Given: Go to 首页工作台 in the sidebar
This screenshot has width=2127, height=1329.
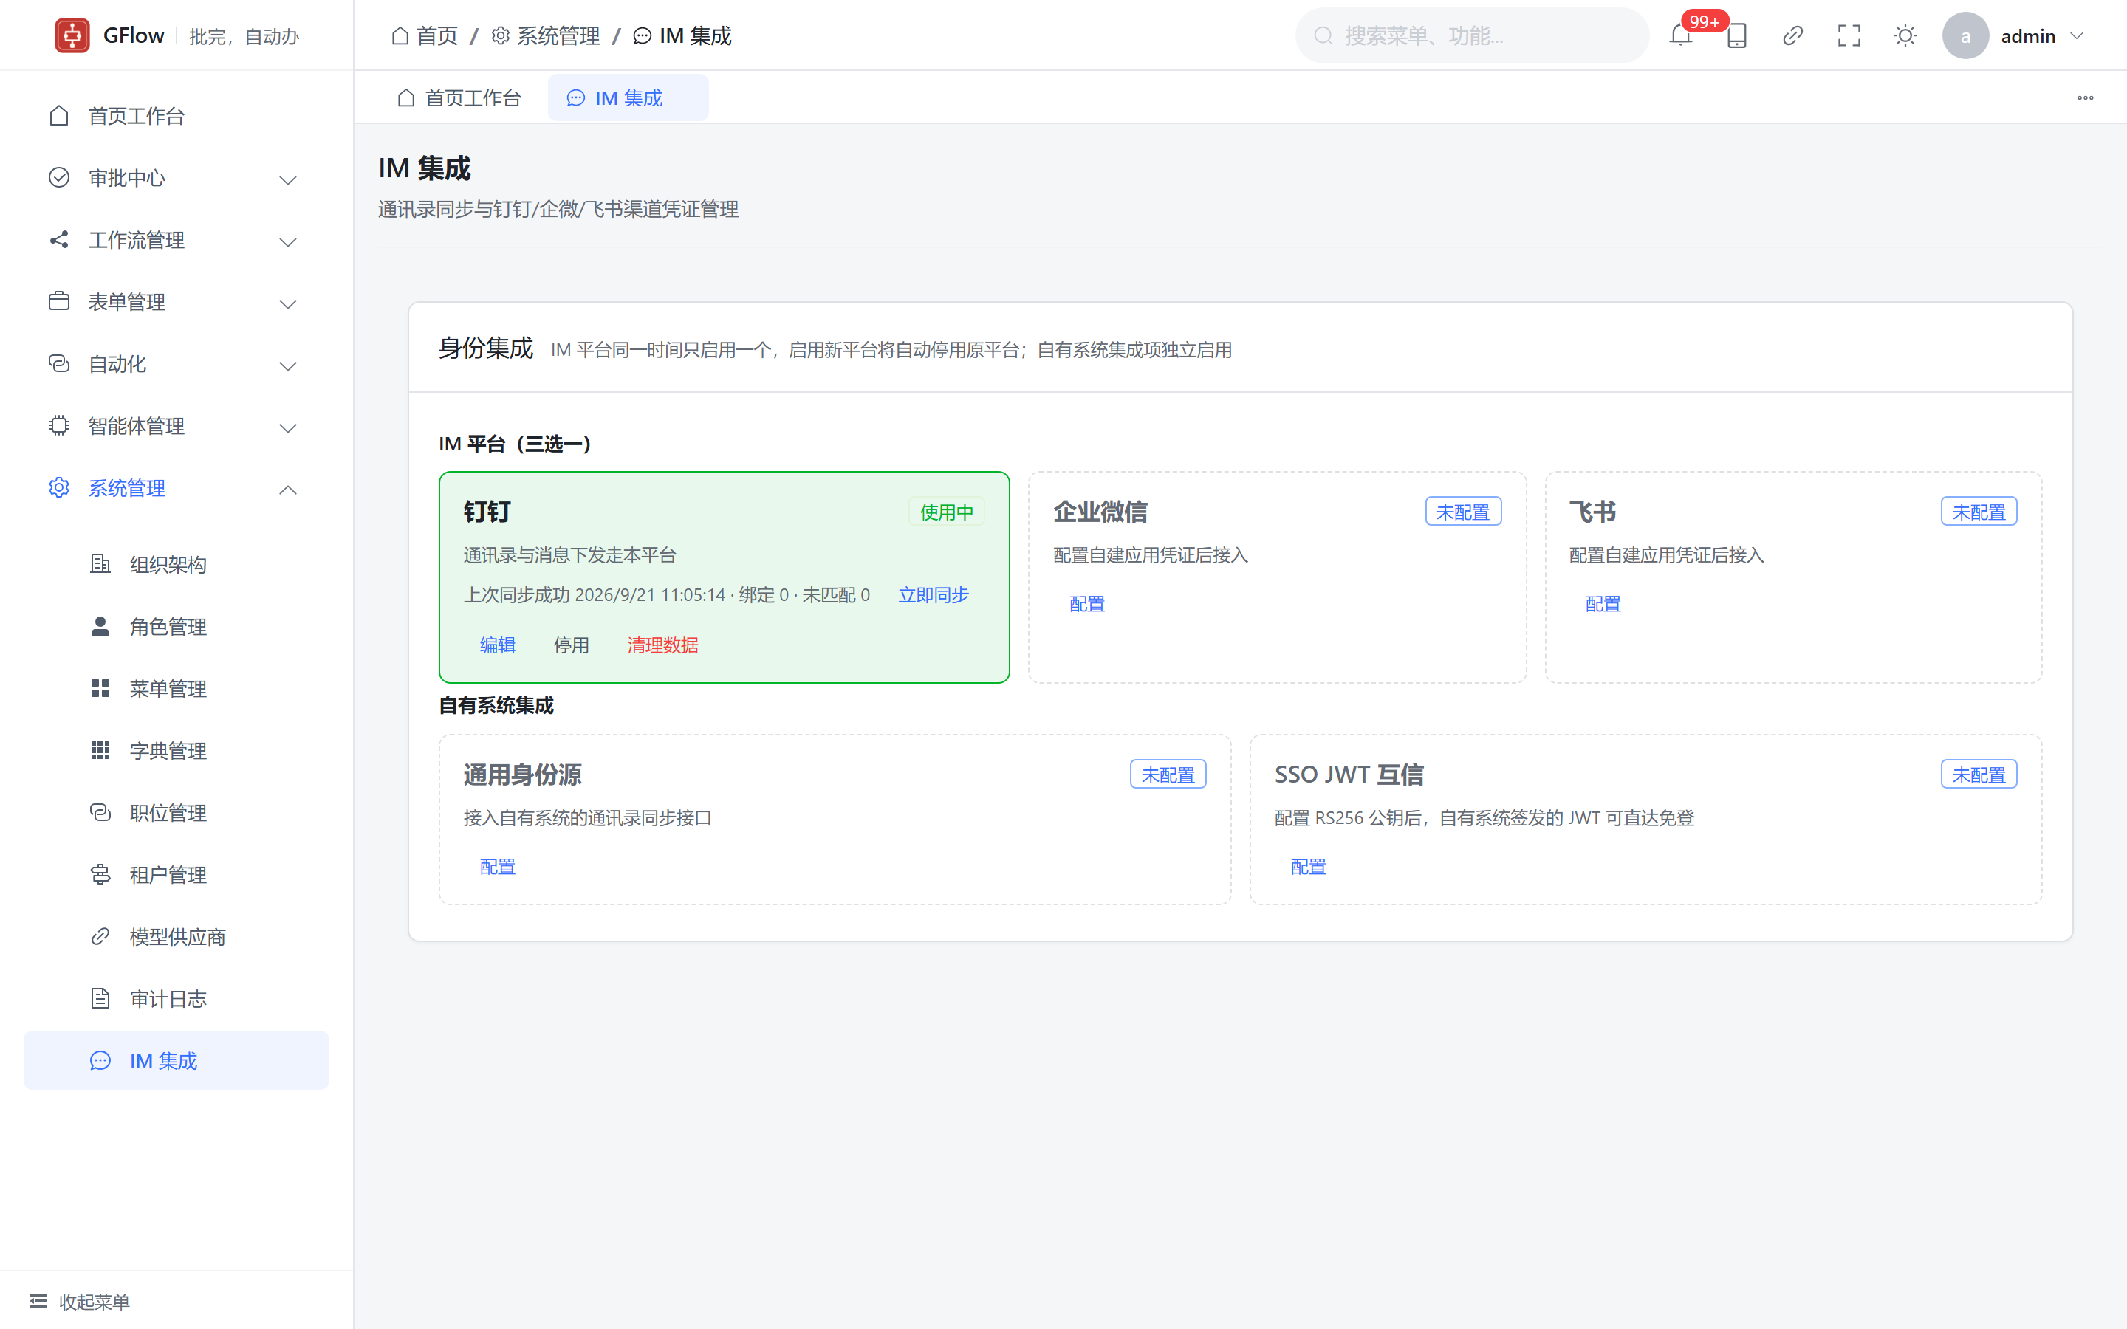Looking at the screenshot, I should (x=176, y=115).
